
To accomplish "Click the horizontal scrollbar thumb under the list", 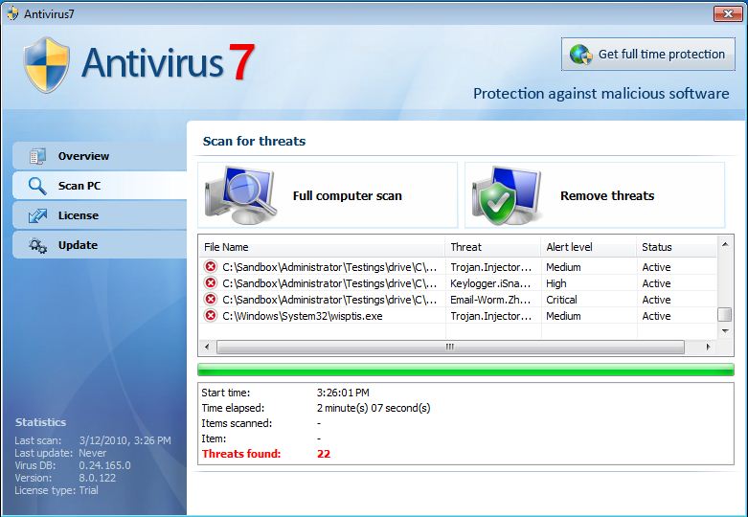I will [x=450, y=347].
